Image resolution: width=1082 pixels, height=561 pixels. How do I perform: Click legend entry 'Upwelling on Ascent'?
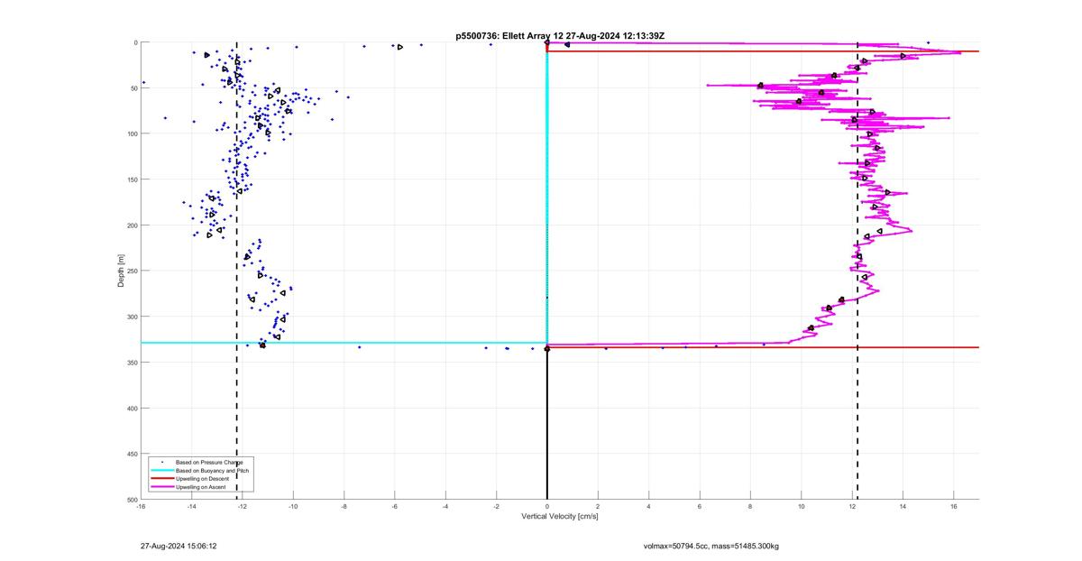(x=202, y=487)
